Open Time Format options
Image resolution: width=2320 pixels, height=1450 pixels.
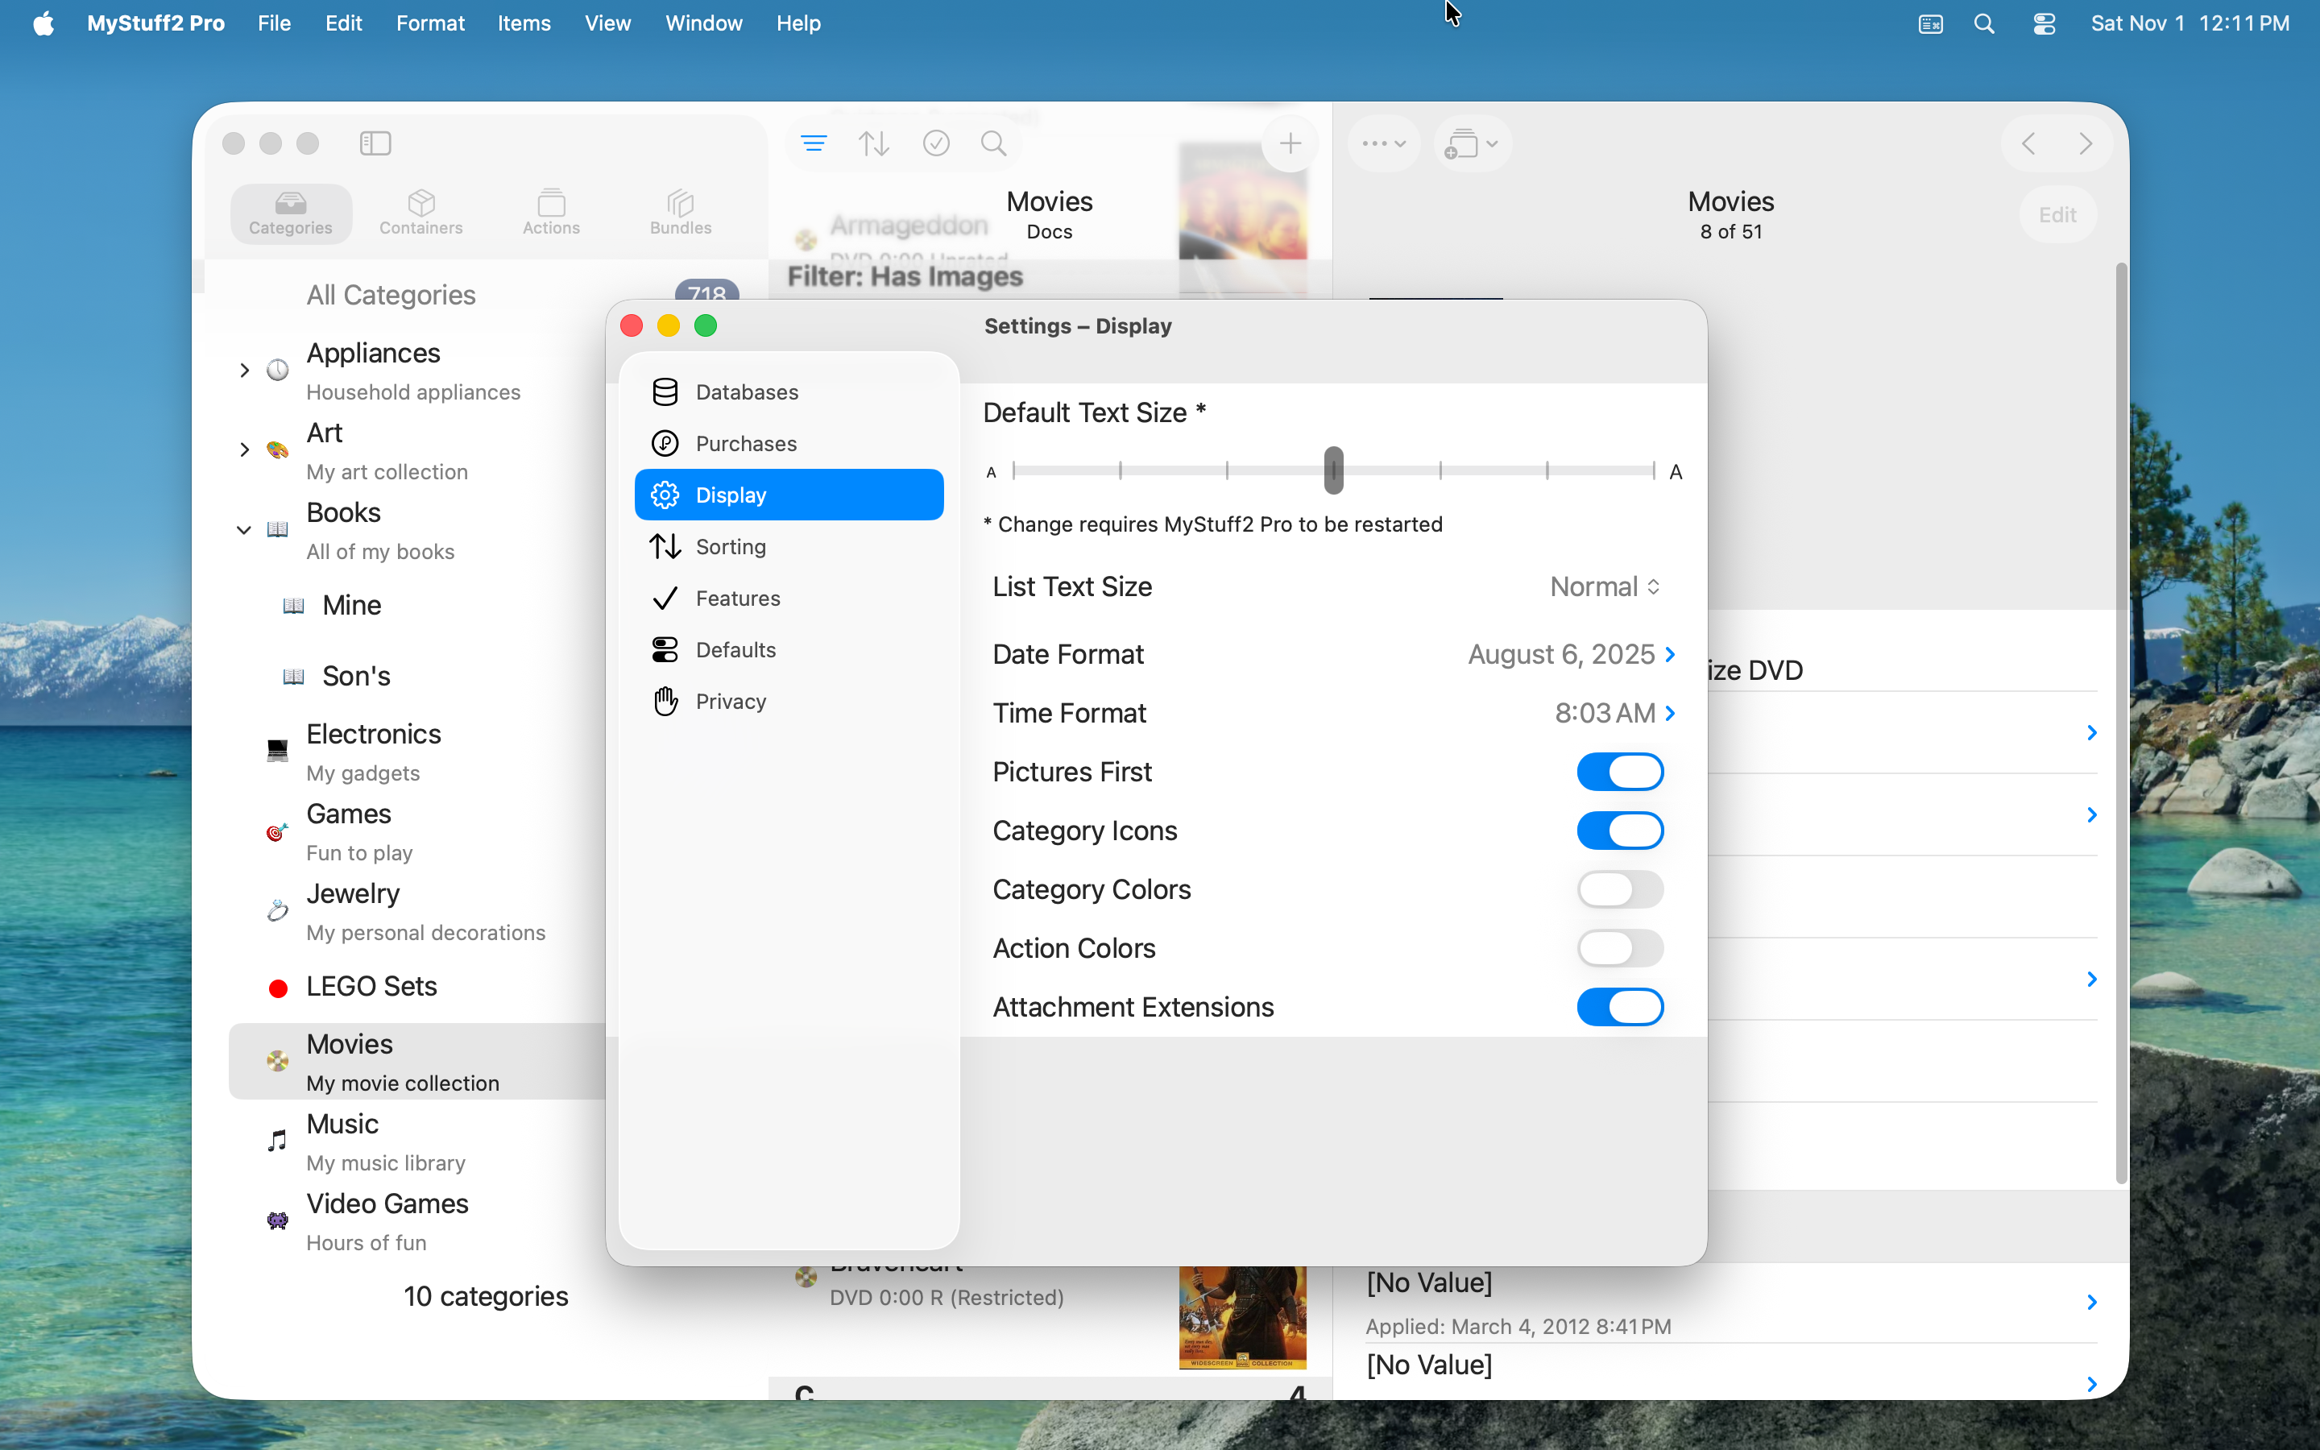point(1332,713)
